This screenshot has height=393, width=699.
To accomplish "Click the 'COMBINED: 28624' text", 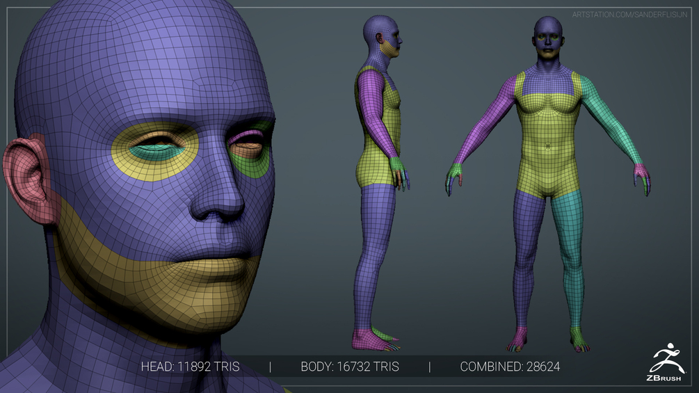I will (x=510, y=367).
